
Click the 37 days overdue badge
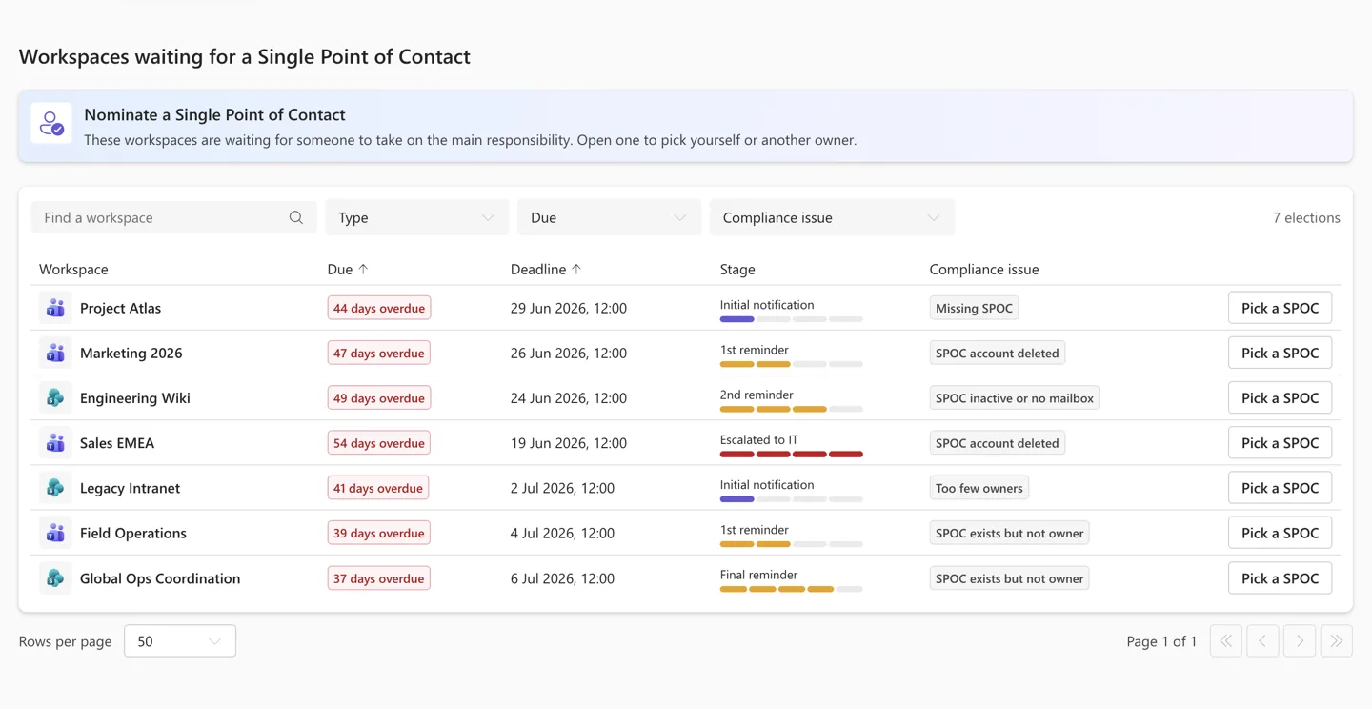point(378,578)
